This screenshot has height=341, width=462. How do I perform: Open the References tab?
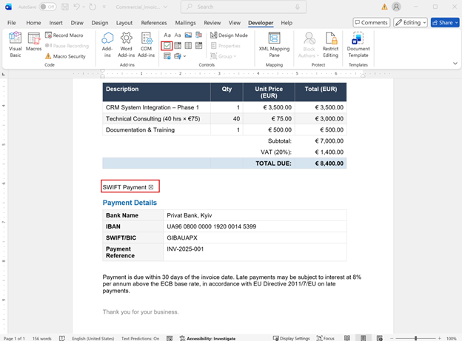coord(154,23)
